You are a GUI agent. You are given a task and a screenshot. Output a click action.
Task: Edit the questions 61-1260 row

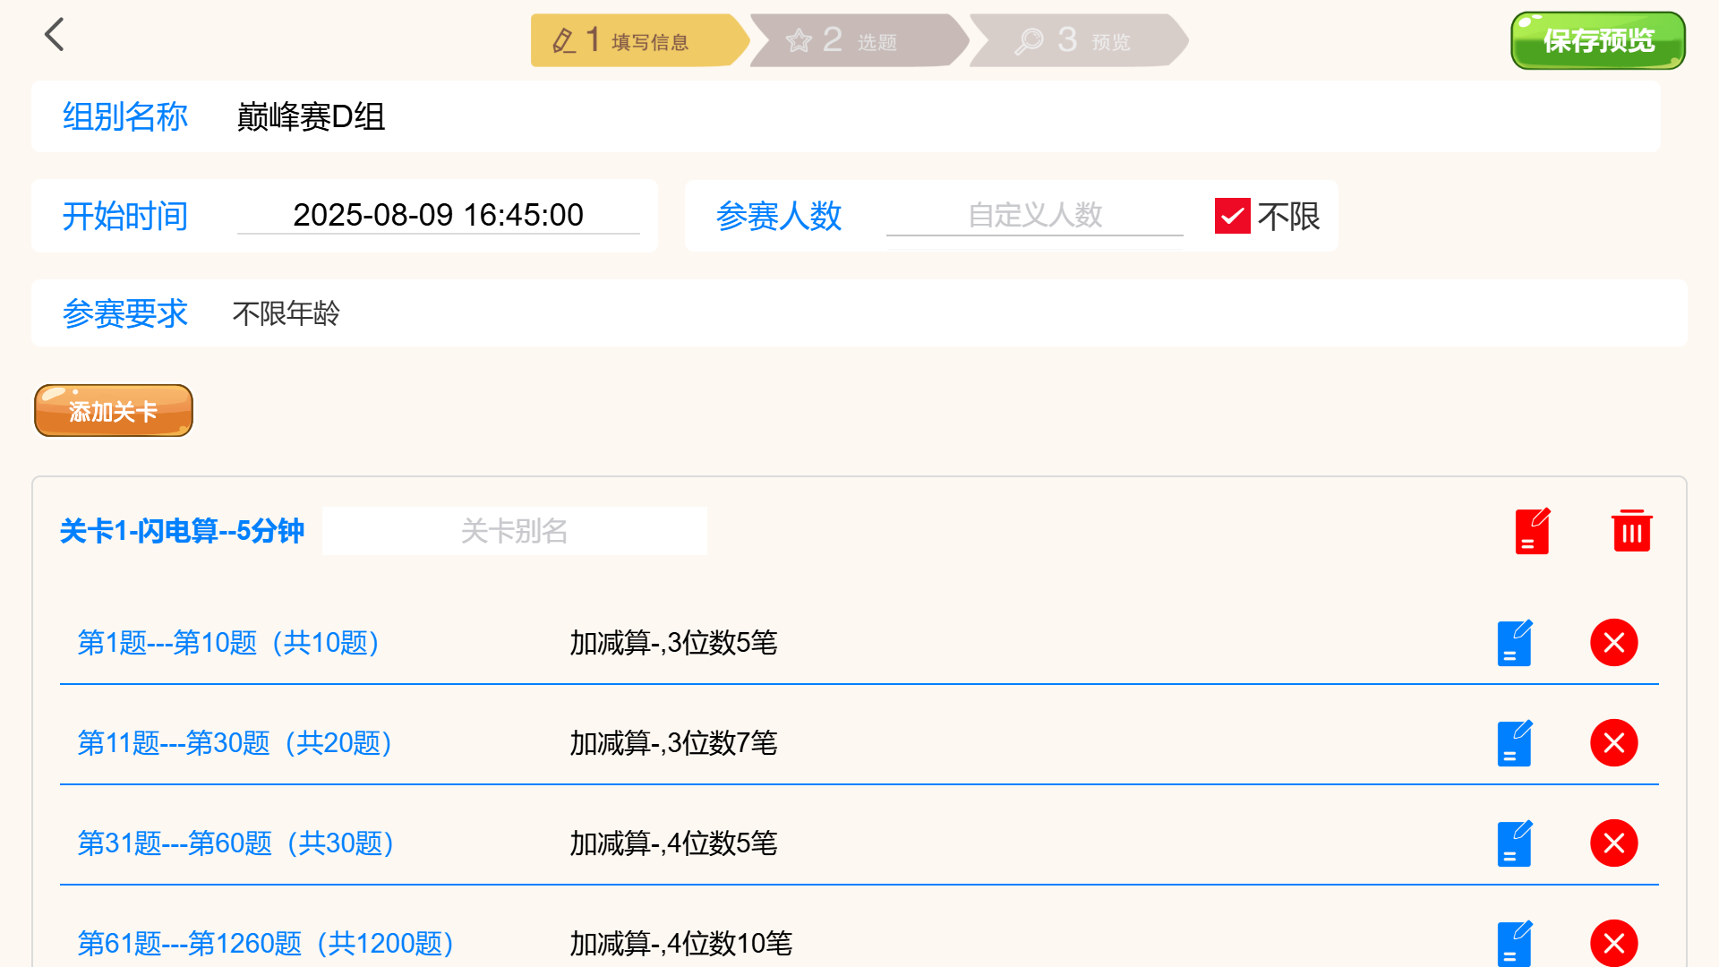pos(1514,944)
